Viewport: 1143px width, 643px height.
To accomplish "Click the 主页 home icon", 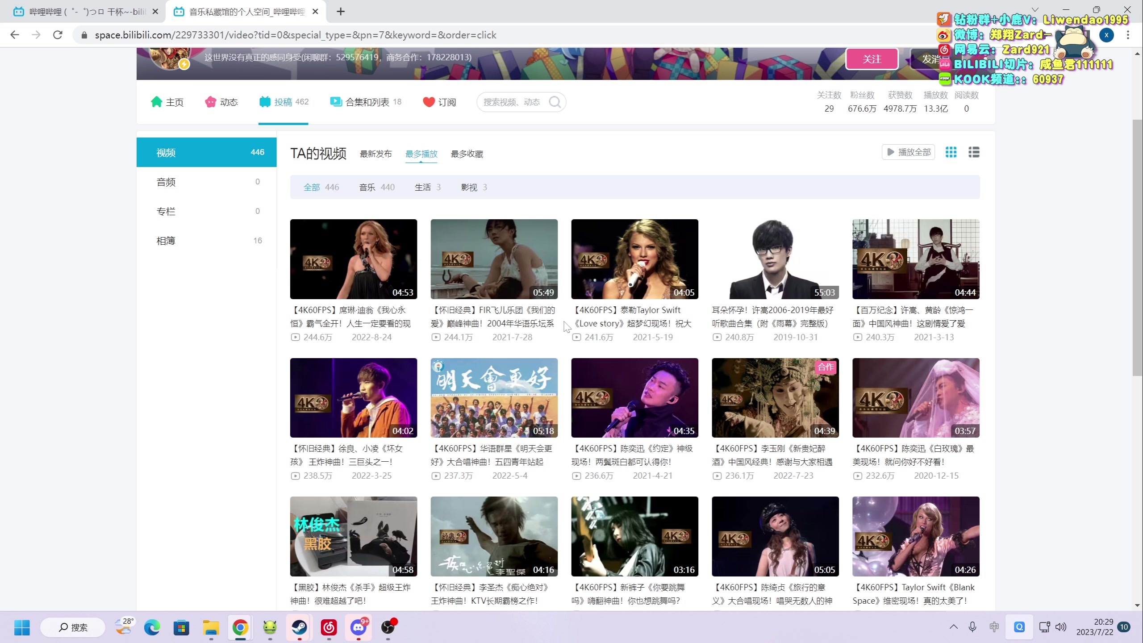I will (x=156, y=102).
